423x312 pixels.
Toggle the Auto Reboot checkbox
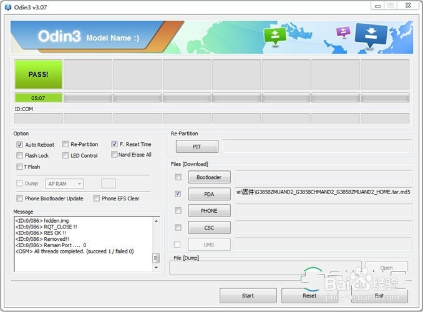[19, 144]
